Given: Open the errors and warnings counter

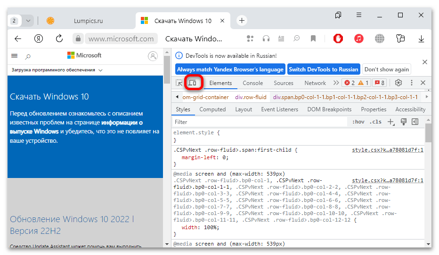Looking at the screenshot, I should [x=356, y=83].
